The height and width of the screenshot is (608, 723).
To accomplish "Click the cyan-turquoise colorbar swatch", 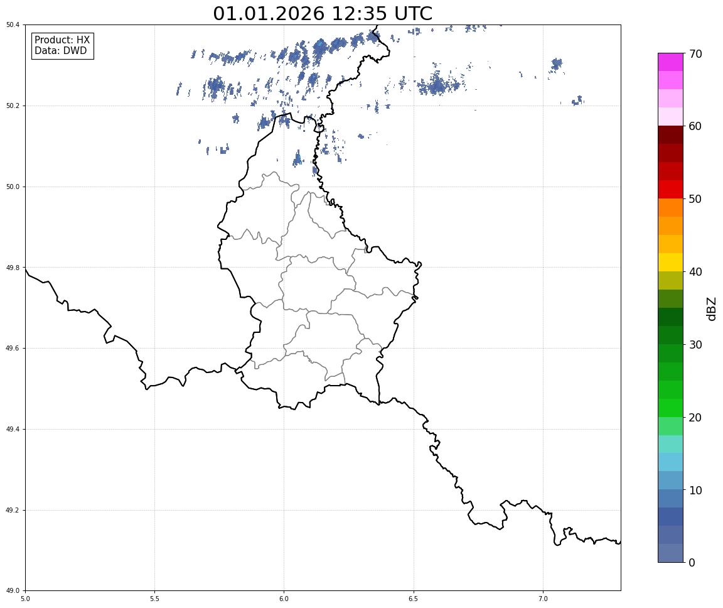I will tap(670, 444).
